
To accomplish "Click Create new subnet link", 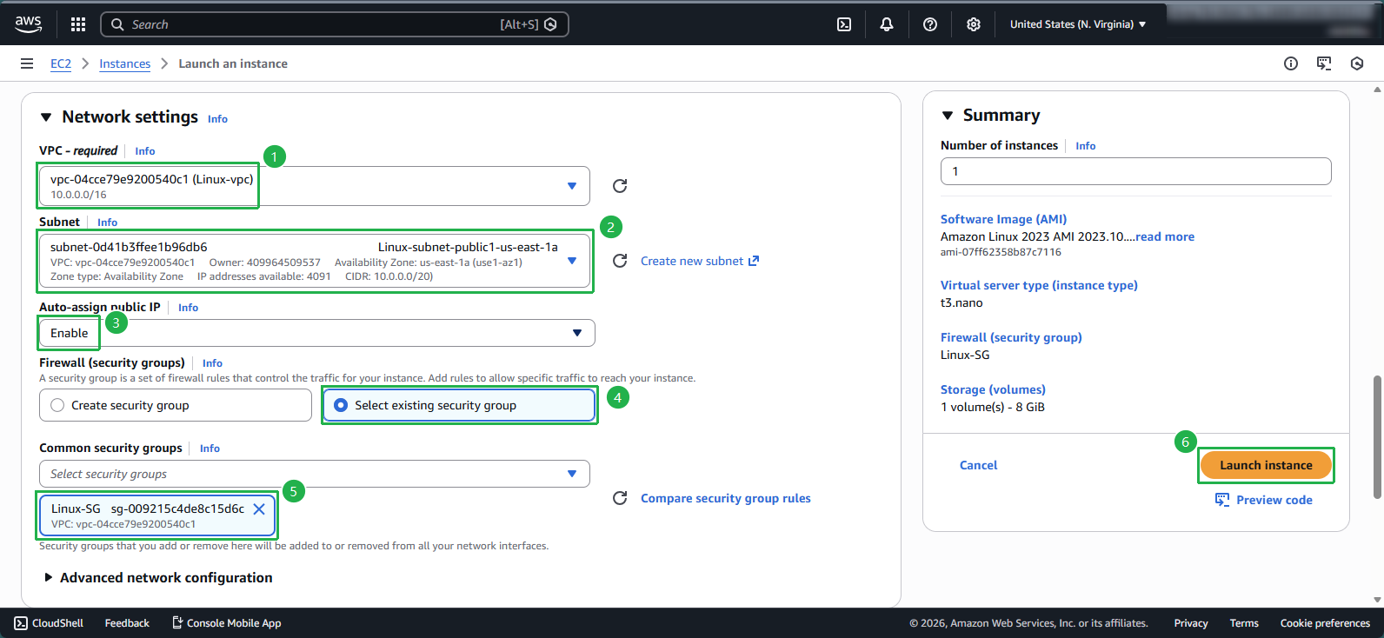I will [x=700, y=261].
